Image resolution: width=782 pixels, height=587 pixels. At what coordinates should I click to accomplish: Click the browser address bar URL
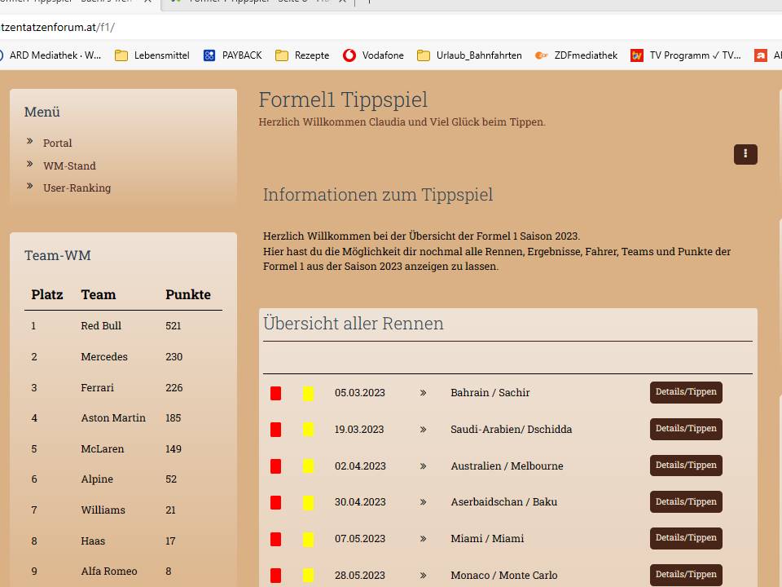[x=57, y=27]
